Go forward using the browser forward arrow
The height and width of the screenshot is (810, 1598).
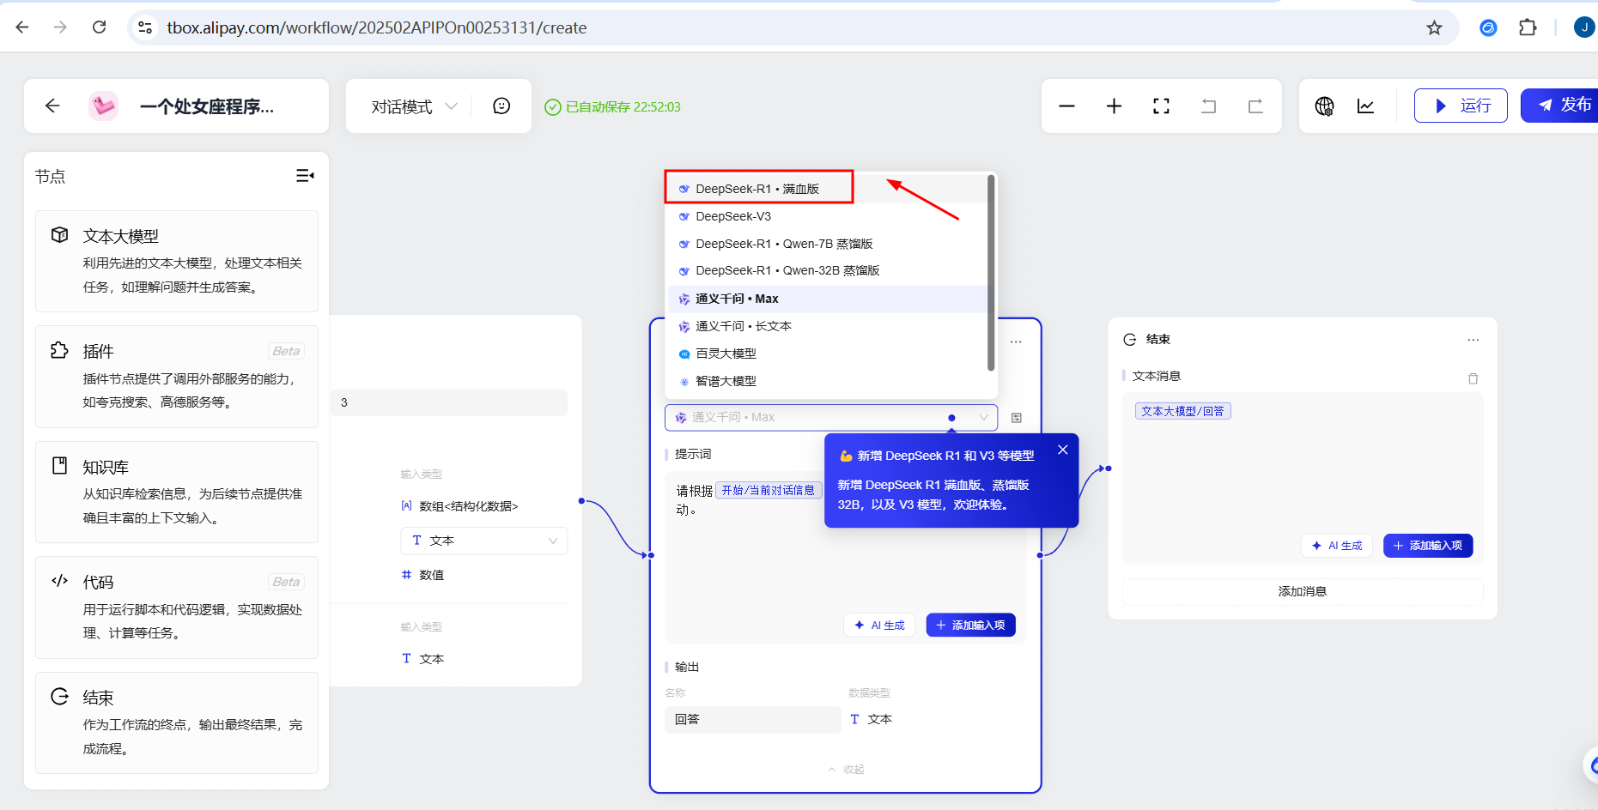(60, 27)
